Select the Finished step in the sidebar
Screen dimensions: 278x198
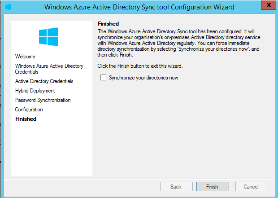(x=26, y=119)
